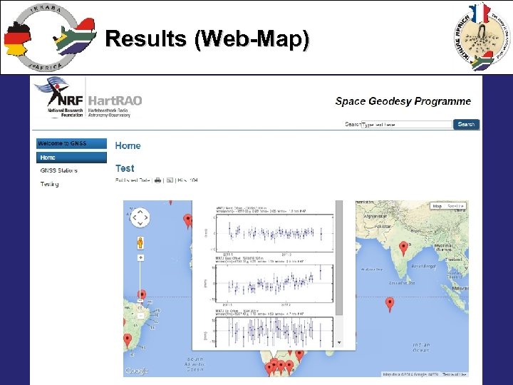Click the map zoom slider handle
Screen dimensions: 513x385
point(140,301)
